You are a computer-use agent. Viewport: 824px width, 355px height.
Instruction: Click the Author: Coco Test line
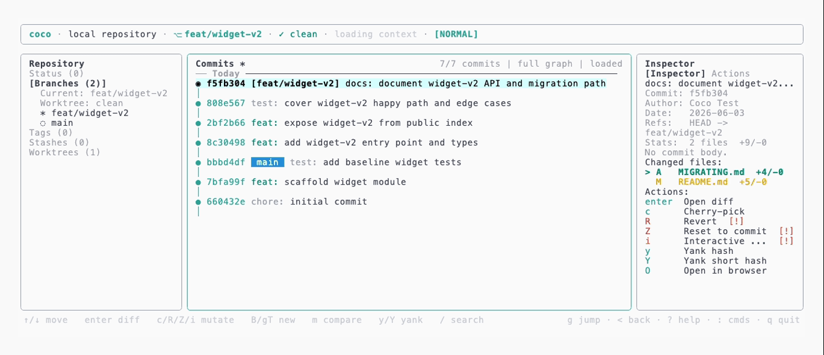[x=692, y=103]
